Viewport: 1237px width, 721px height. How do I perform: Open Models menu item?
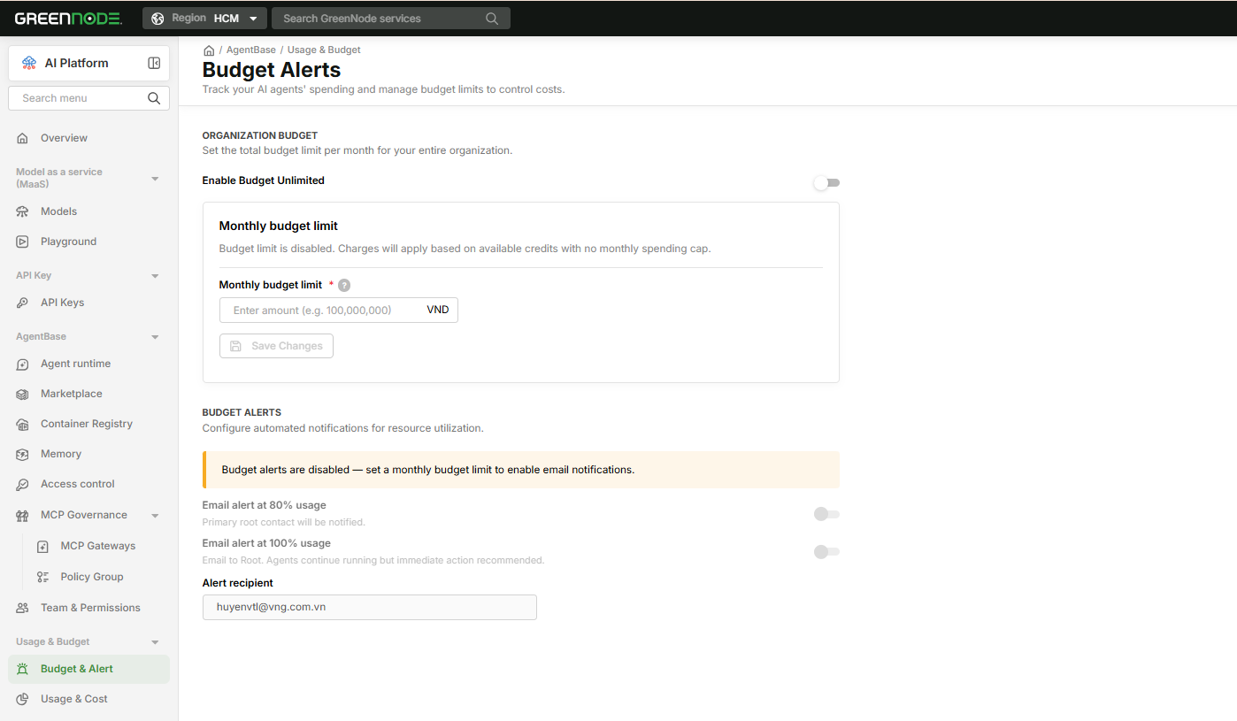coord(88,211)
